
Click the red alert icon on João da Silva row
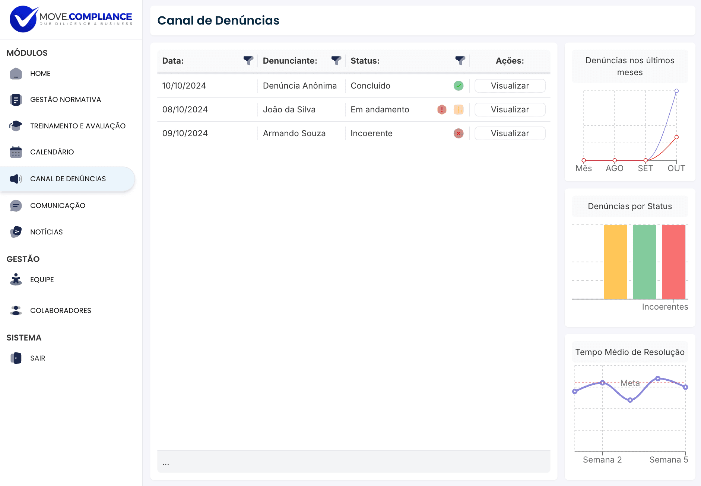tap(442, 110)
